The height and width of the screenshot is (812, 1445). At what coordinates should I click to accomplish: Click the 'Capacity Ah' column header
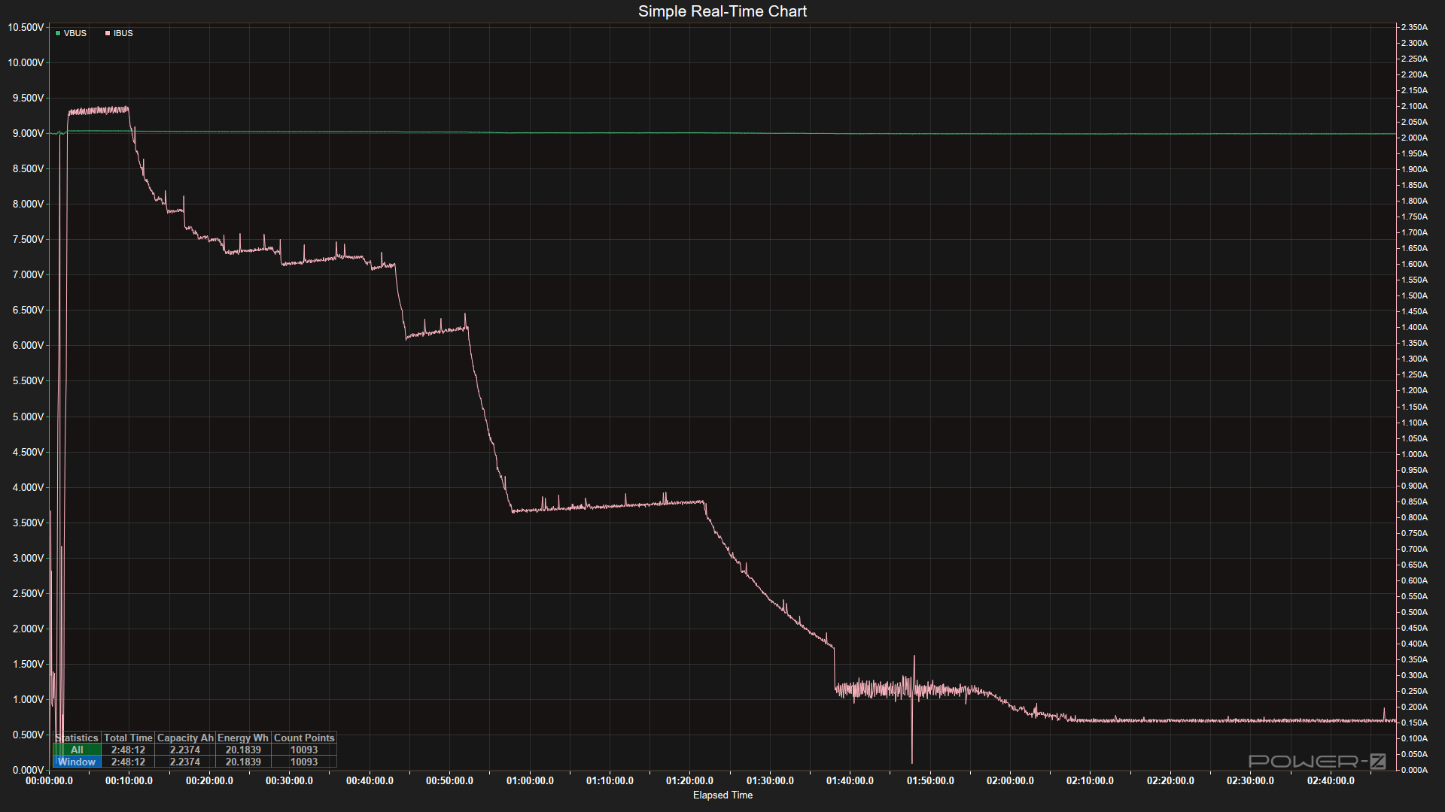(x=185, y=738)
